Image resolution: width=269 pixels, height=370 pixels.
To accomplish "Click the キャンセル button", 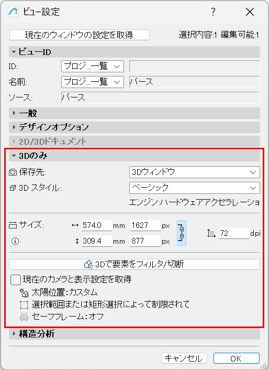I will pos(184,358).
